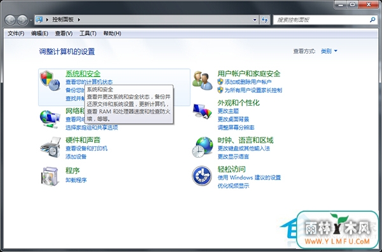Open the 查看(V) menu
Image resolution: width=382 pixels, height=252 pixels.
64,33
